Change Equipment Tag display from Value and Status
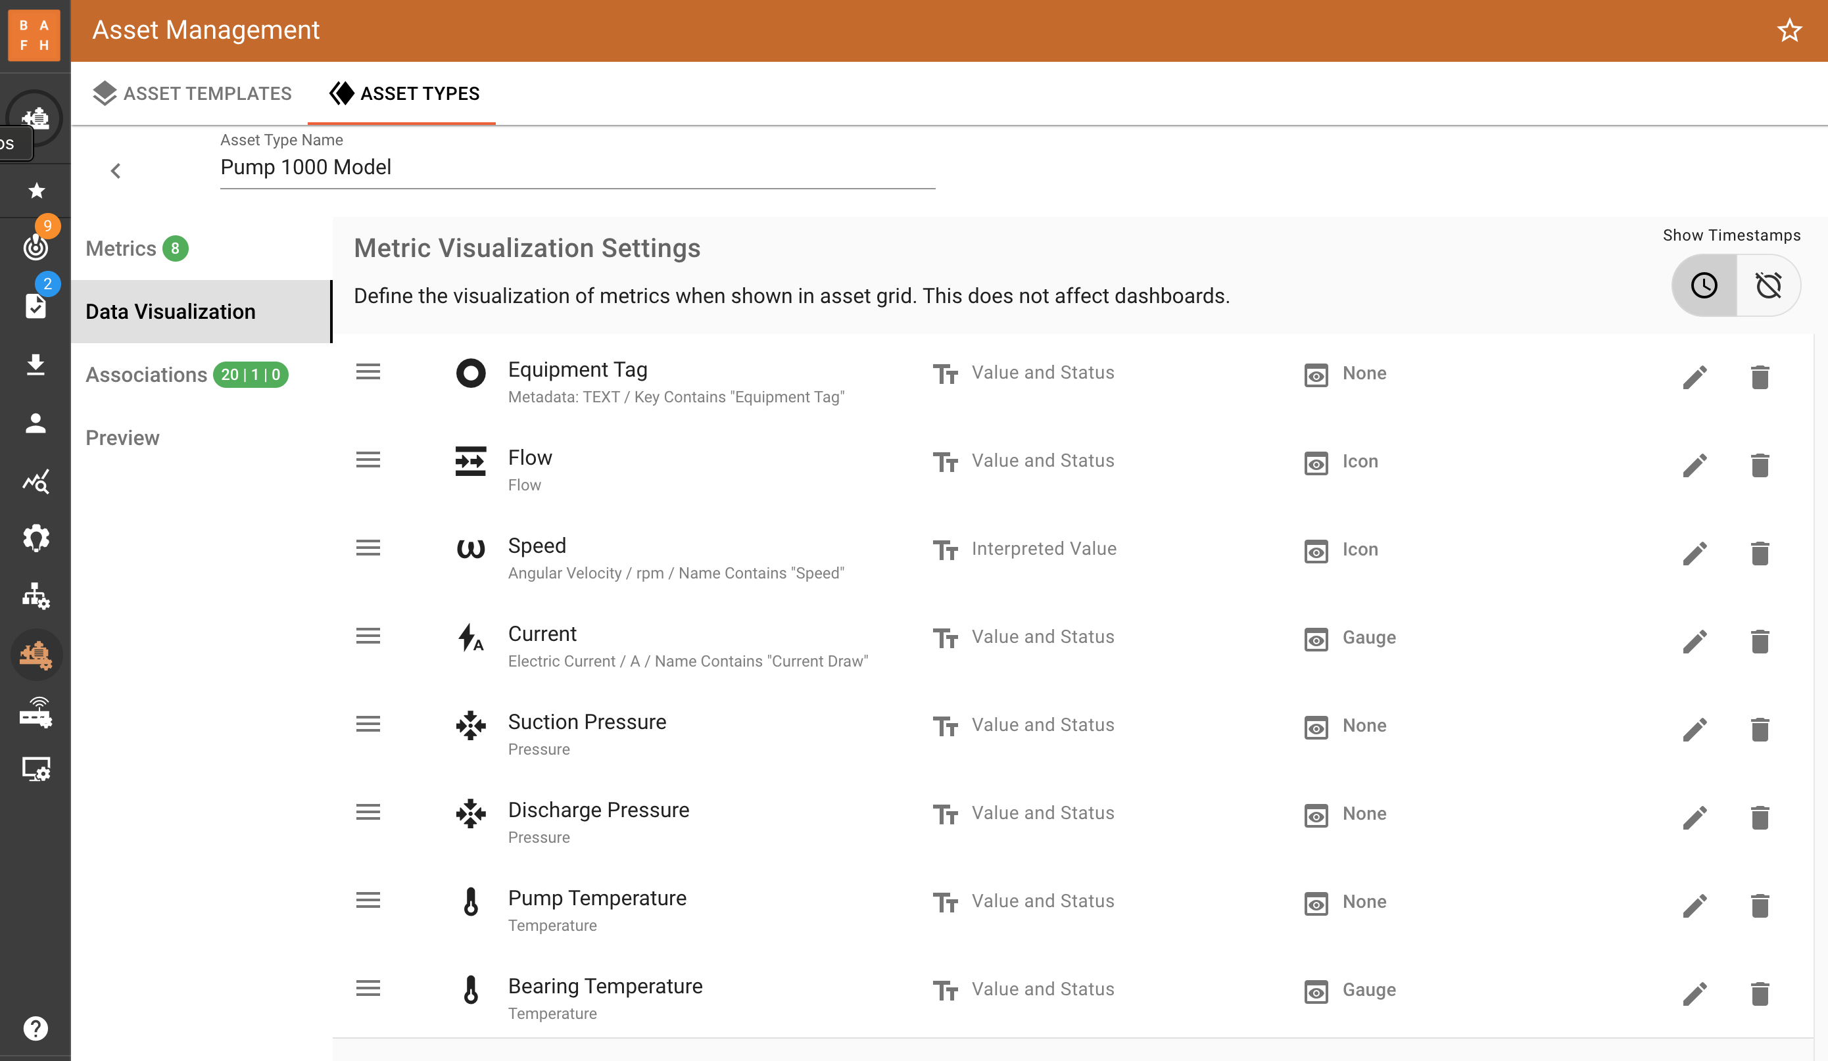The width and height of the screenshot is (1828, 1061). tap(1042, 372)
